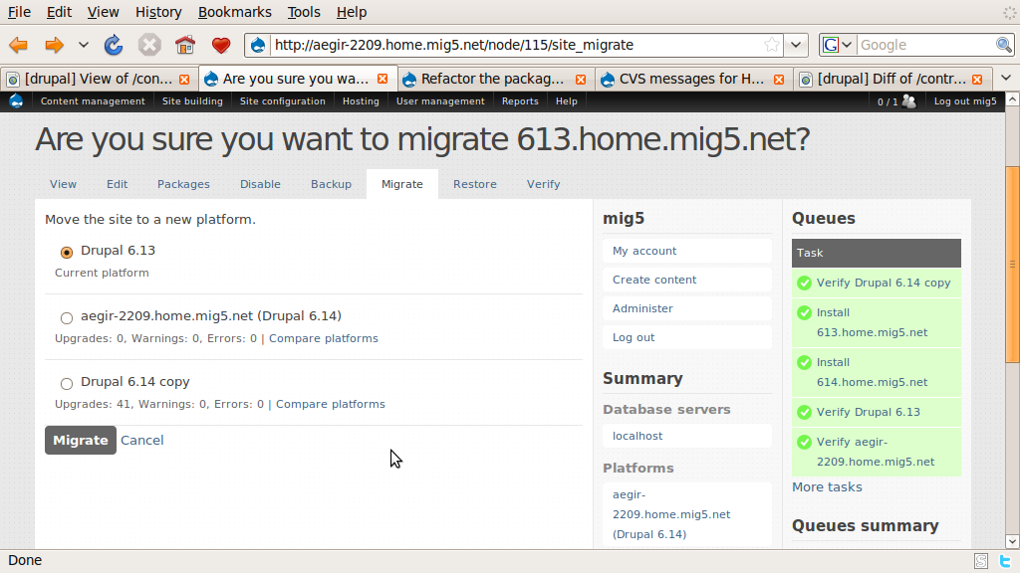
Task: Select the Drupal 6.13 platform radio
Action: [x=67, y=252]
